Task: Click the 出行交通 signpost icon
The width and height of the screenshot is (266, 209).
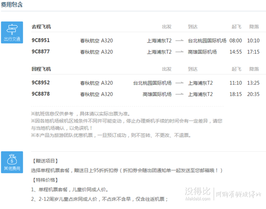Action: (12, 32)
